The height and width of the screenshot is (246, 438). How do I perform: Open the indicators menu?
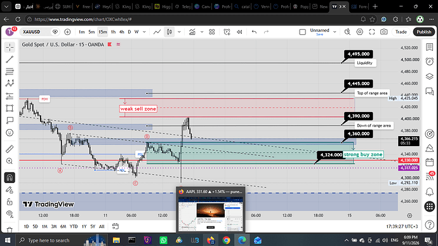(192, 32)
